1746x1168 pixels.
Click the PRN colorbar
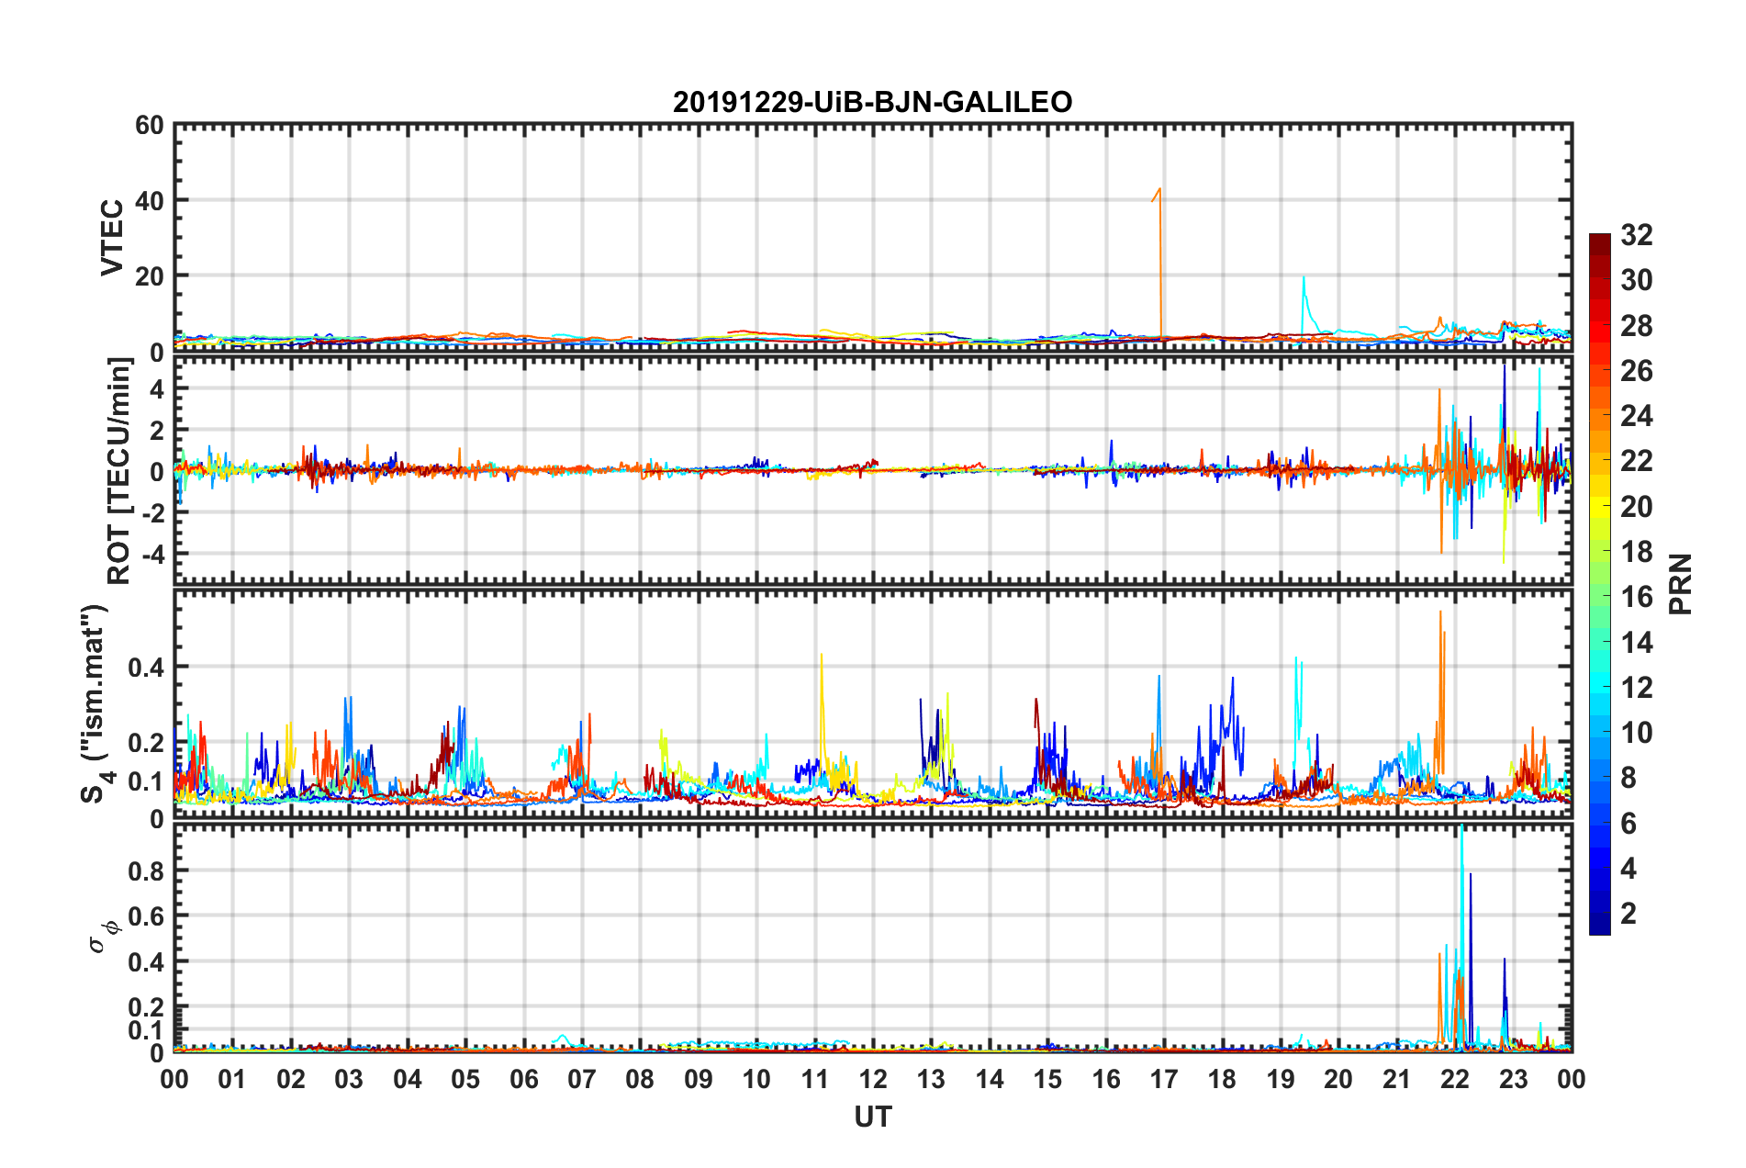click(x=1599, y=584)
